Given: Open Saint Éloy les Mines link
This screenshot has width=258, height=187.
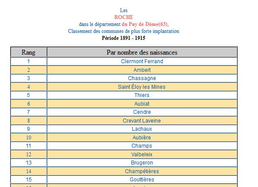Looking at the screenshot, I should (142, 87).
